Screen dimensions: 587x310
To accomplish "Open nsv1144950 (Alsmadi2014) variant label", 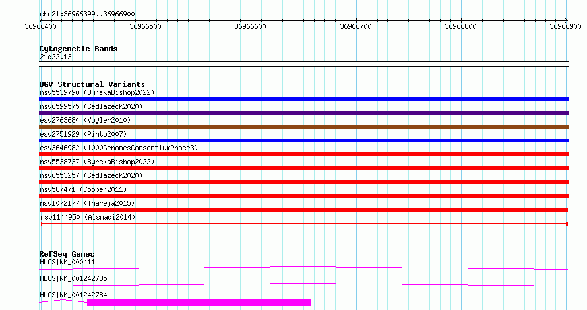I will pos(88,217).
